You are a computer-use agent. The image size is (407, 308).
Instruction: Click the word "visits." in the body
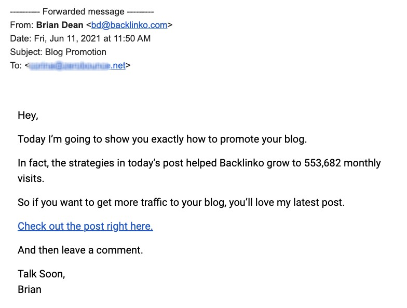tap(31, 178)
